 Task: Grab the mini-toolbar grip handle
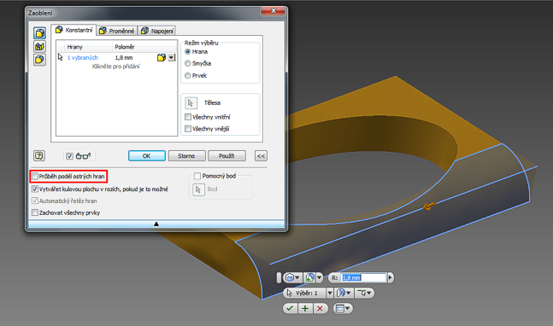pyautogui.click(x=279, y=277)
